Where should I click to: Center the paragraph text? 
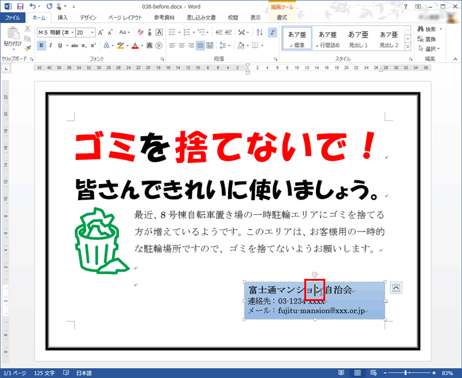182,46
